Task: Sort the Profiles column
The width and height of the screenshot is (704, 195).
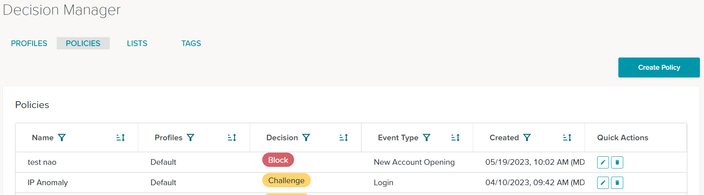Action: point(232,137)
